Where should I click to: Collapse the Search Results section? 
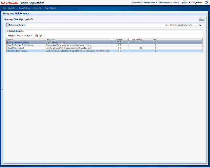click(7, 31)
